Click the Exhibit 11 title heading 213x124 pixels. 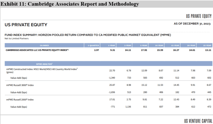(x=70, y=4)
